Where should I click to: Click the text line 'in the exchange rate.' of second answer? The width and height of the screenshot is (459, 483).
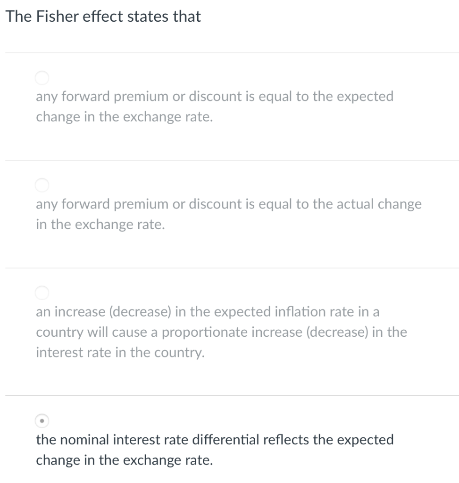100,225
